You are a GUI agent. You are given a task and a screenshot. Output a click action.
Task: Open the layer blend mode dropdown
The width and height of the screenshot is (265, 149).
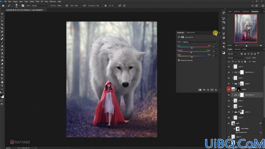pyautogui.click(x=236, y=58)
